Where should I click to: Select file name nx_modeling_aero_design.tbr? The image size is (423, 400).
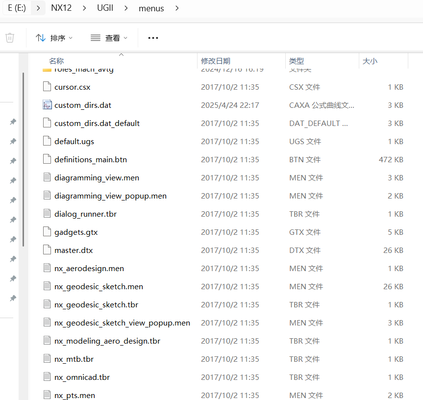107,341
